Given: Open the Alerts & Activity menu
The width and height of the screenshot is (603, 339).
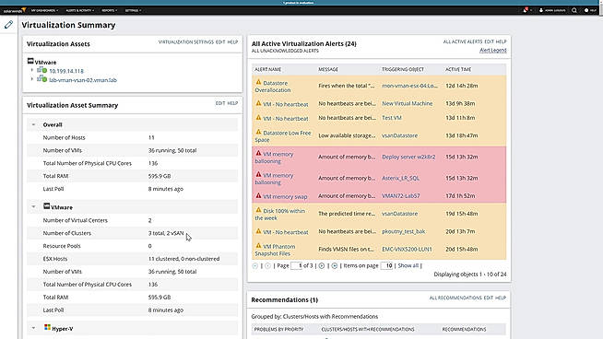Looking at the screenshot, I should tap(79, 10).
